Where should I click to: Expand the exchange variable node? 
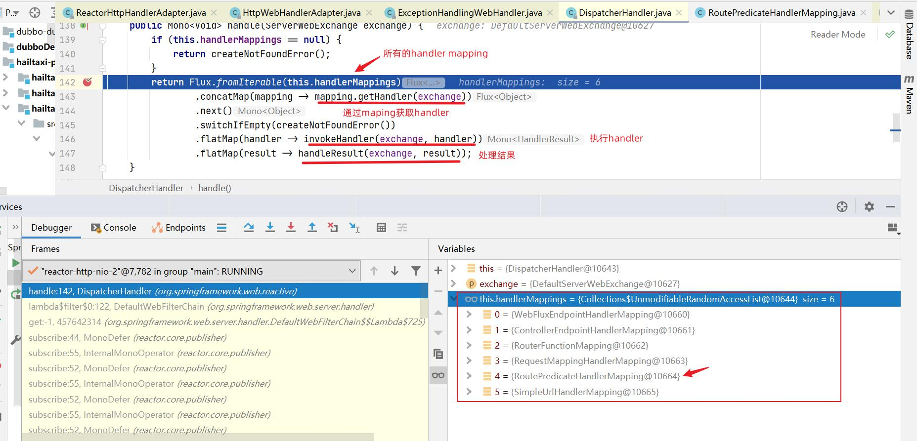click(454, 283)
